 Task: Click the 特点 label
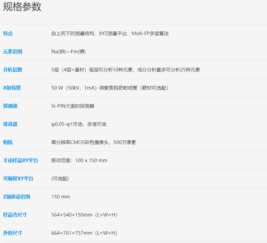[x=8, y=34]
